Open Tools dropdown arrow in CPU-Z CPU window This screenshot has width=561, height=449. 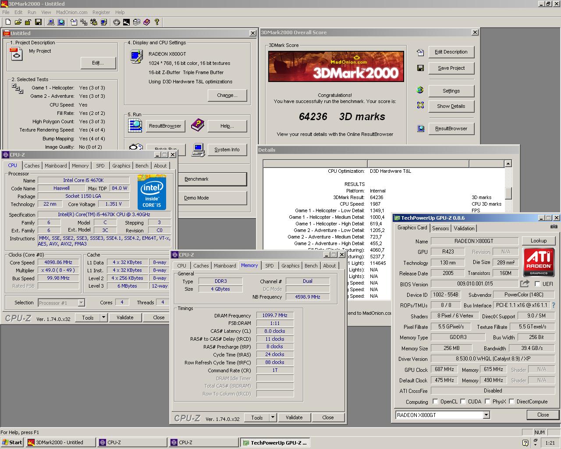[103, 317]
